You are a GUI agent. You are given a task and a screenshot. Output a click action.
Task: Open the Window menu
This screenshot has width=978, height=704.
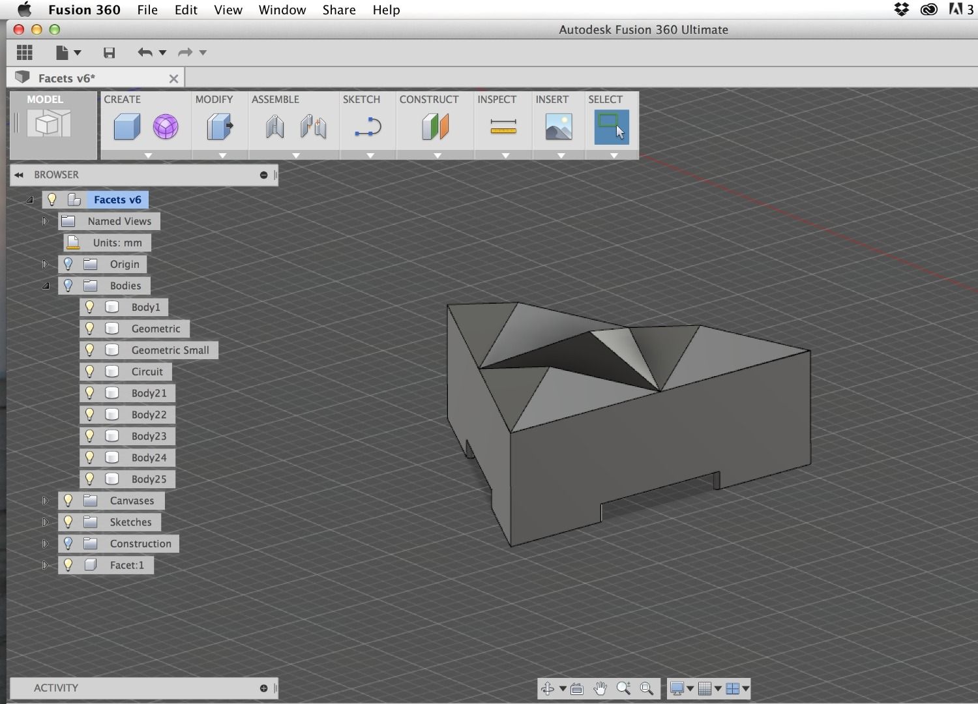tap(282, 10)
